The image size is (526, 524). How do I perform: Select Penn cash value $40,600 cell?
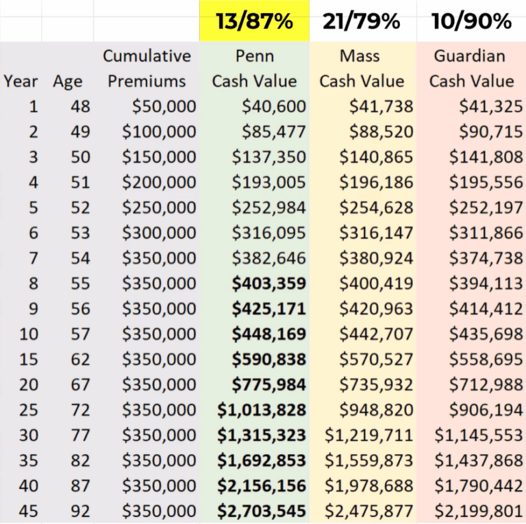coord(254,106)
